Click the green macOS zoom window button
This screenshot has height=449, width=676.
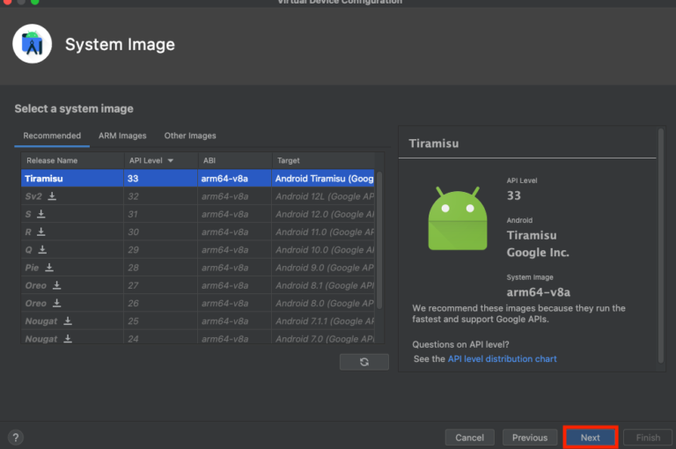click(x=35, y=2)
